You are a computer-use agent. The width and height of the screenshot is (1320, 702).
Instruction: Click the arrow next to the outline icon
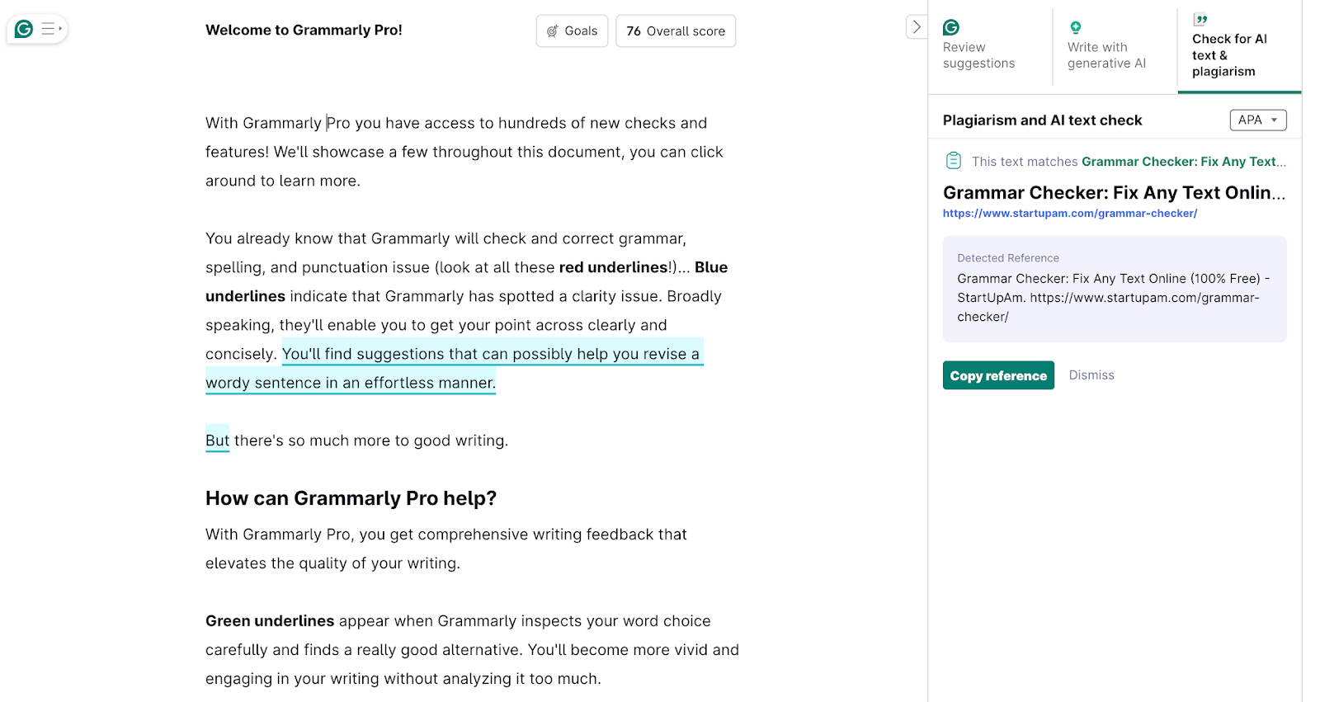[x=59, y=27]
